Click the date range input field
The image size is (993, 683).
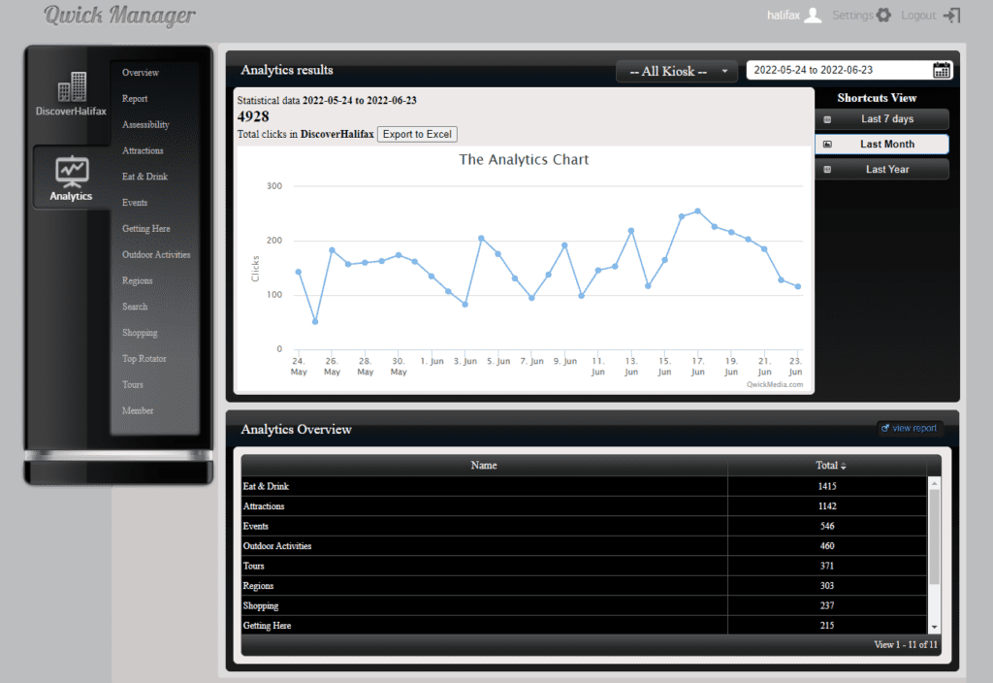[x=834, y=70]
